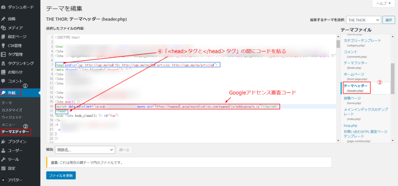Click the person icon beside ユーザー
This screenshot has width=398, height=186.
click(x=3, y=151)
